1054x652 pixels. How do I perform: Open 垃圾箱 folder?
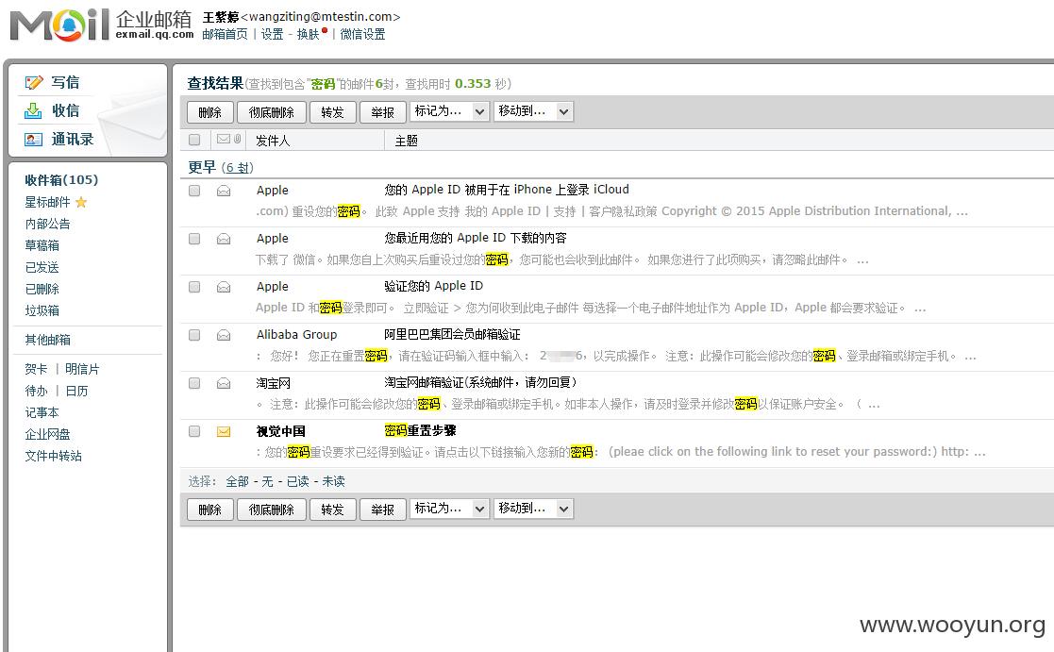42,310
